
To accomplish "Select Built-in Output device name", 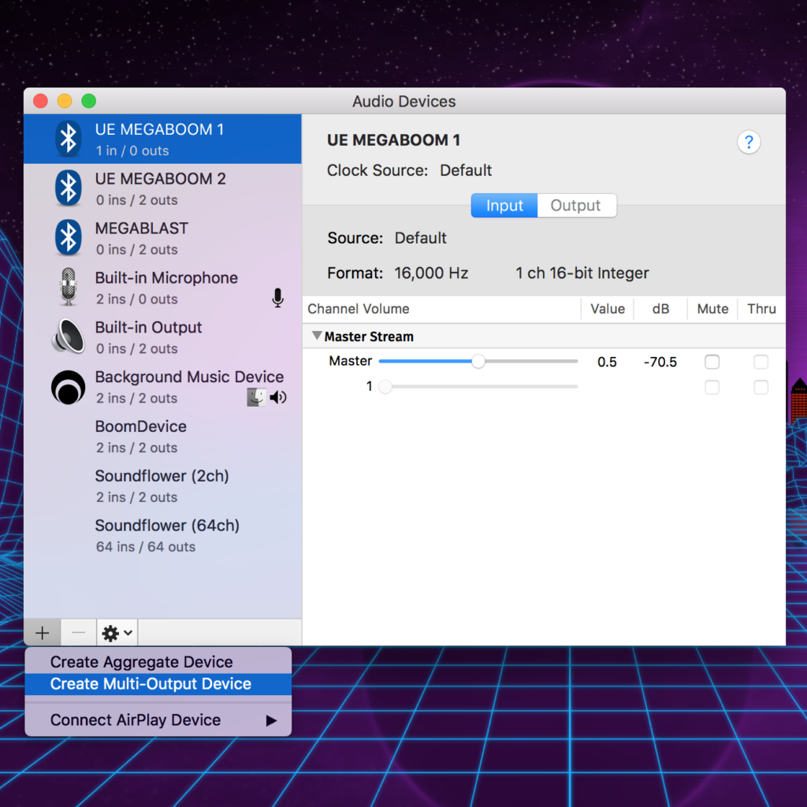I will click(149, 327).
